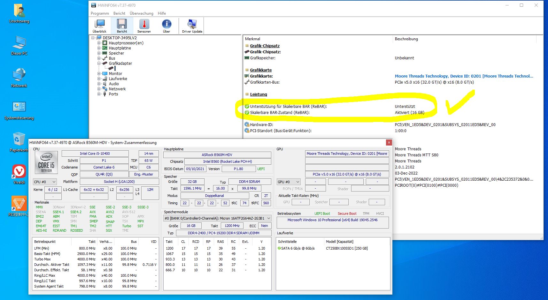
Task: Select the Vivaldi browser desktop shortcut
Action: pos(19,174)
